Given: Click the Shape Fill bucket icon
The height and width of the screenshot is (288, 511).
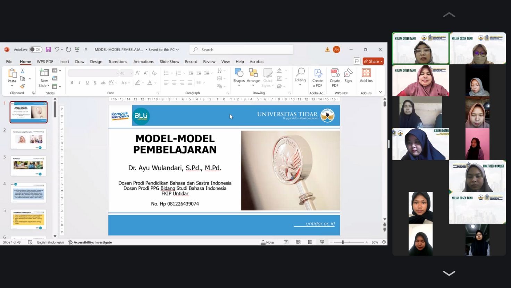Looking at the screenshot, I should point(279,71).
